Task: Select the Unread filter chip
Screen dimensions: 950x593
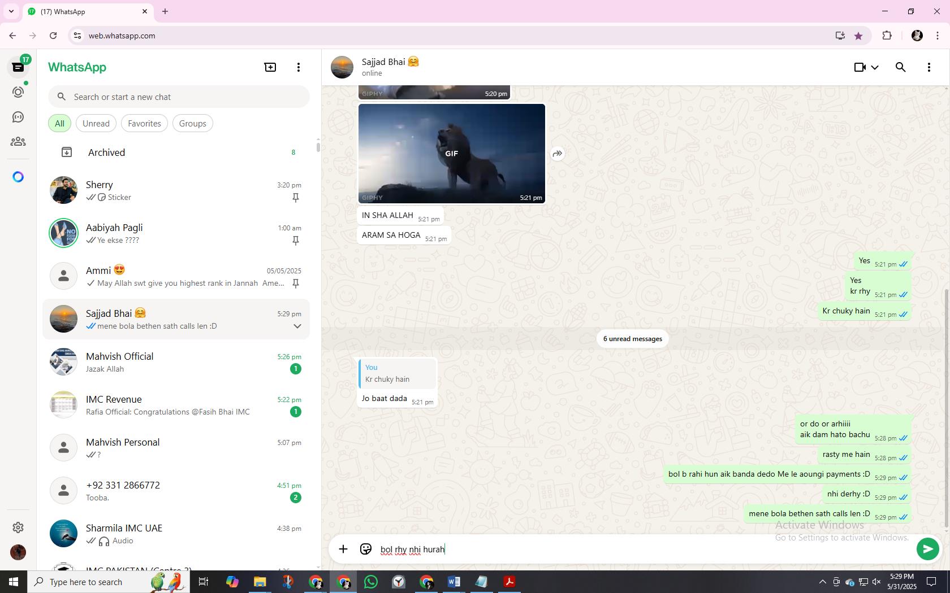Action: click(96, 124)
